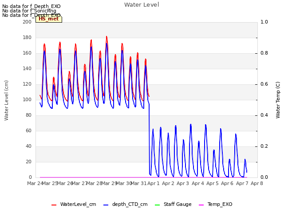The image size is (284, 213).
Task: Click the 200 left y-axis tick label
Action: [27, 22]
